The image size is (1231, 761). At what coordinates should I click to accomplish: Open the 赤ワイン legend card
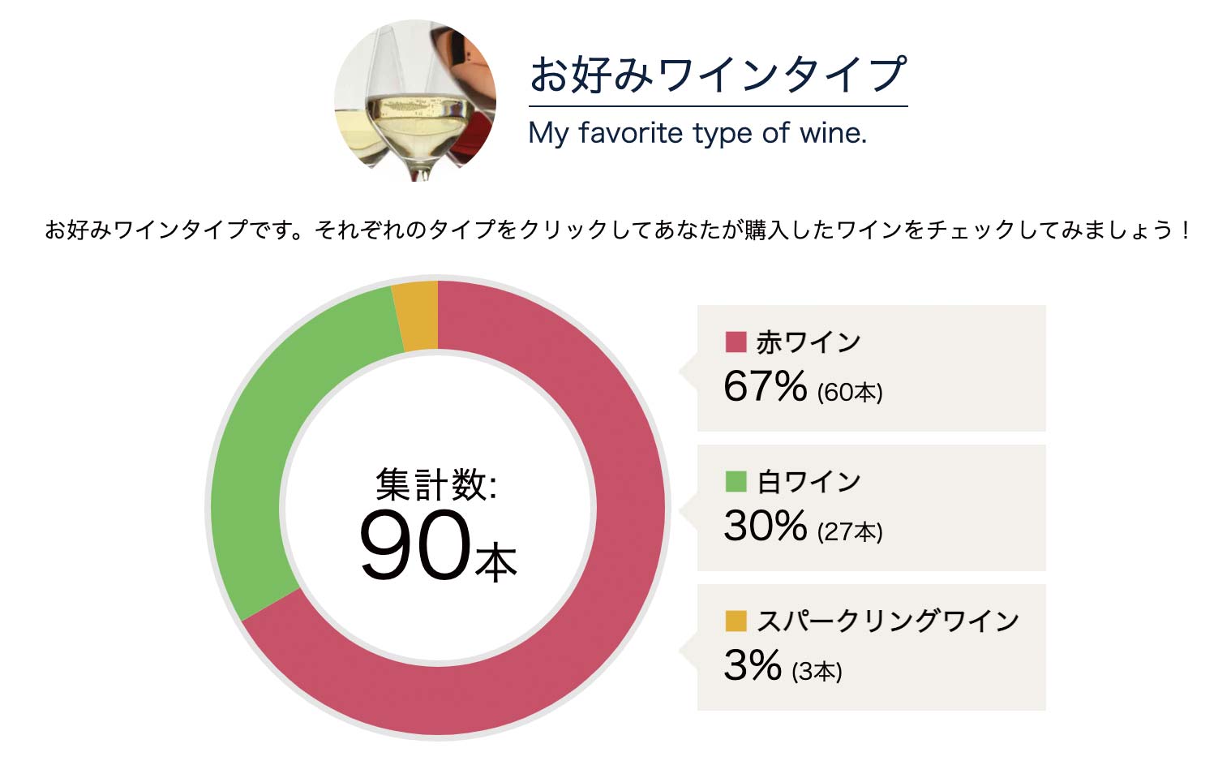click(871, 368)
